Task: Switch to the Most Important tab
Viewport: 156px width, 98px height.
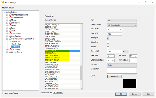Action: click(x=47, y=92)
